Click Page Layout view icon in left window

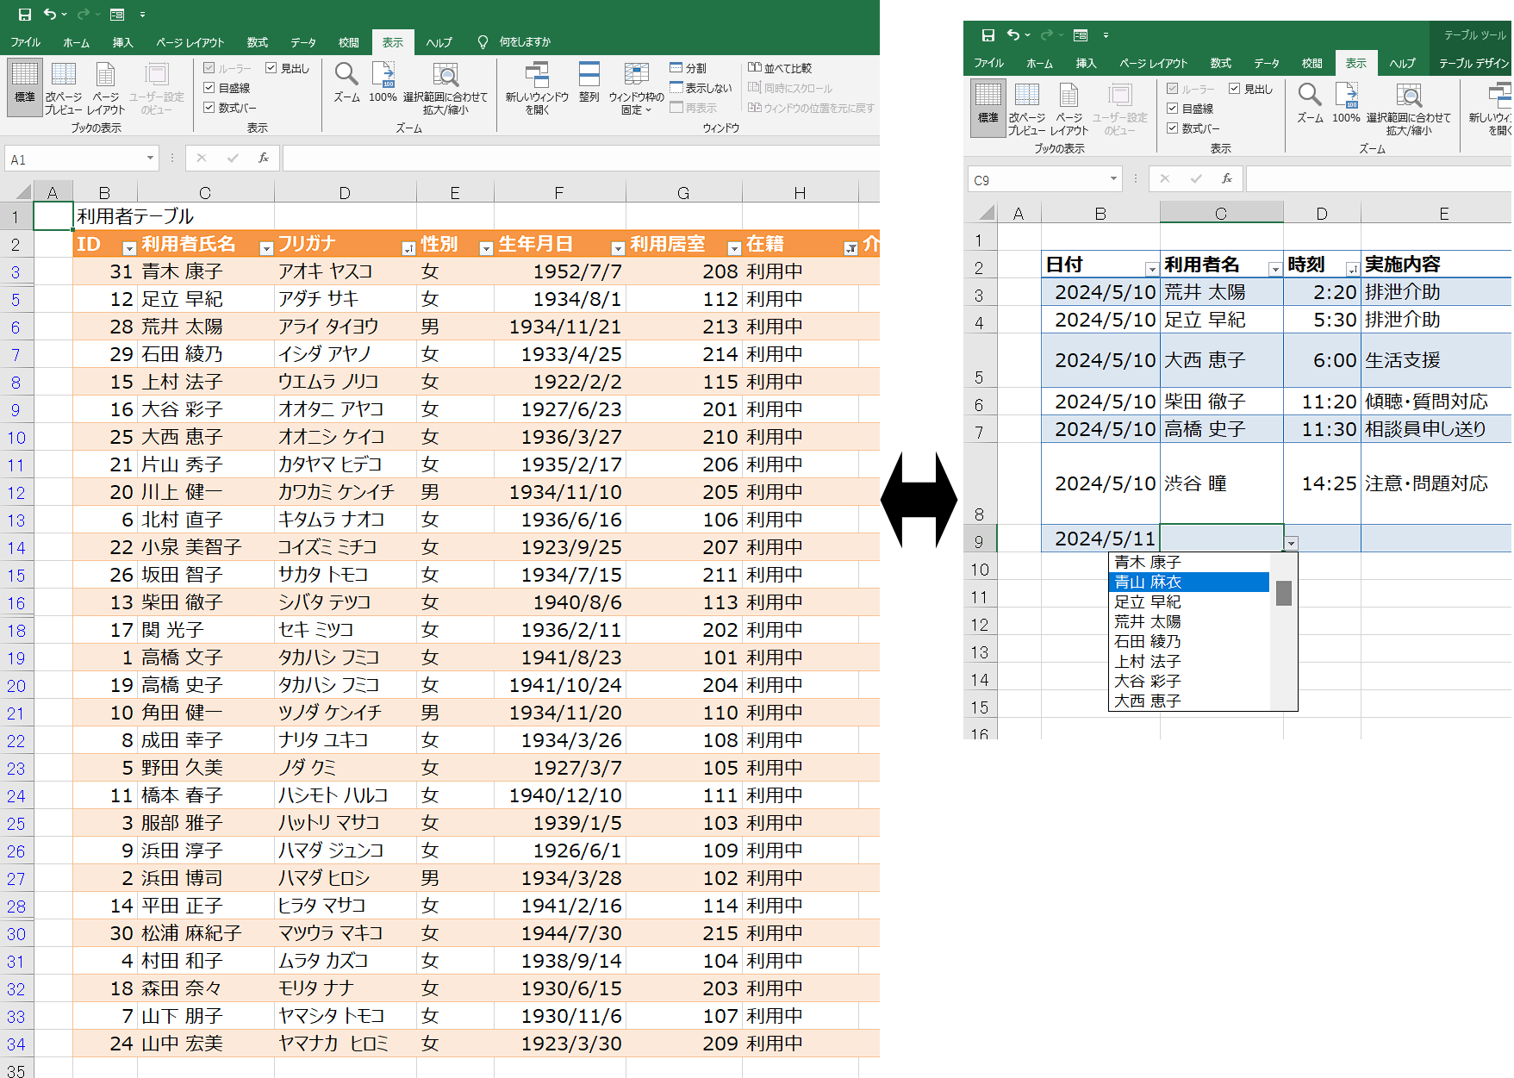pyautogui.click(x=105, y=76)
